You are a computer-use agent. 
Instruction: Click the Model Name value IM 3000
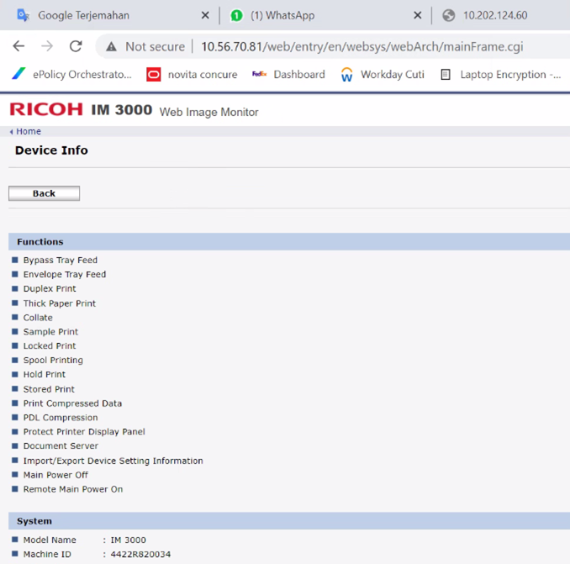click(129, 540)
